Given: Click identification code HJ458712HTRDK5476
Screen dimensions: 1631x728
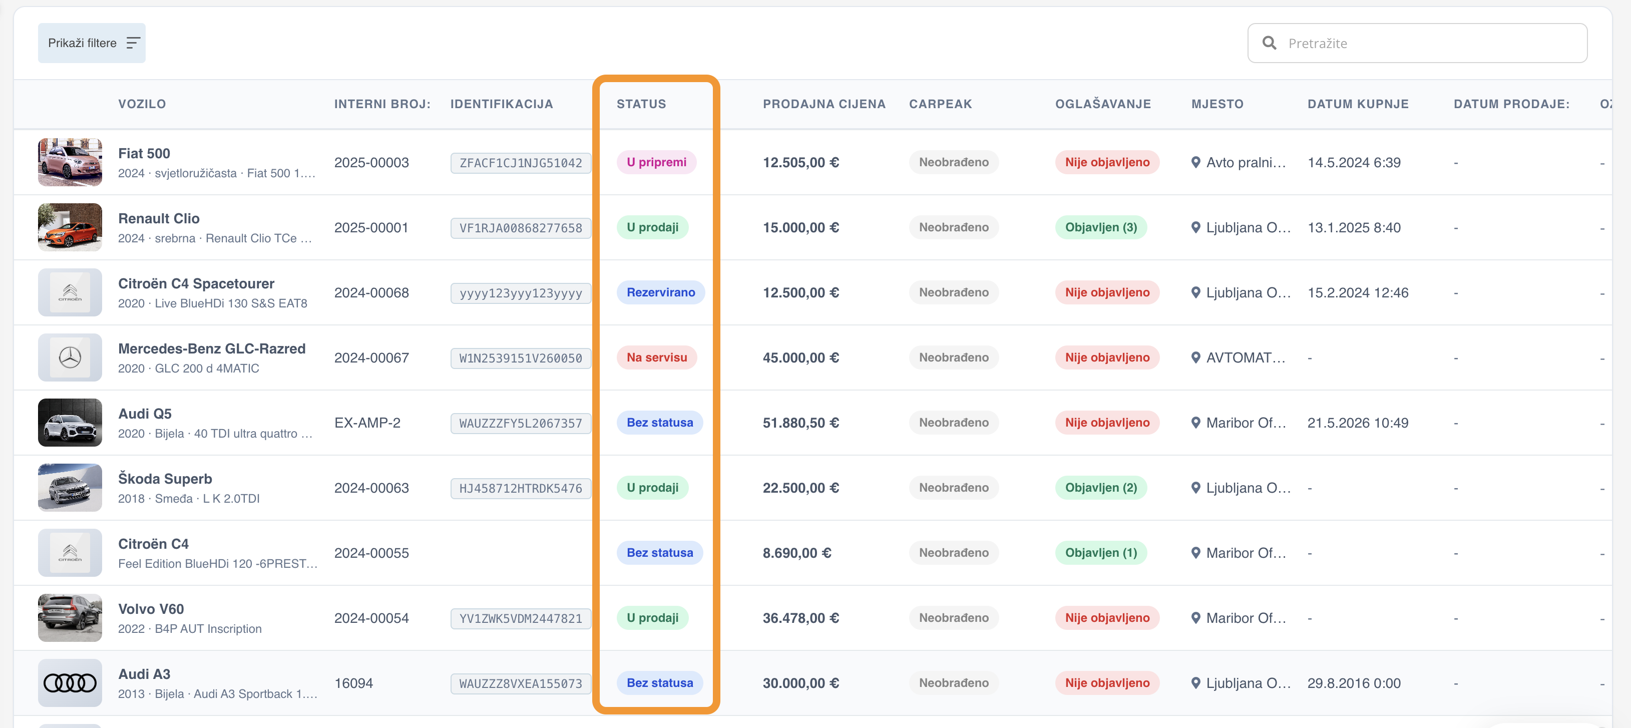Looking at the screenshot, I should tap(521, 489).
